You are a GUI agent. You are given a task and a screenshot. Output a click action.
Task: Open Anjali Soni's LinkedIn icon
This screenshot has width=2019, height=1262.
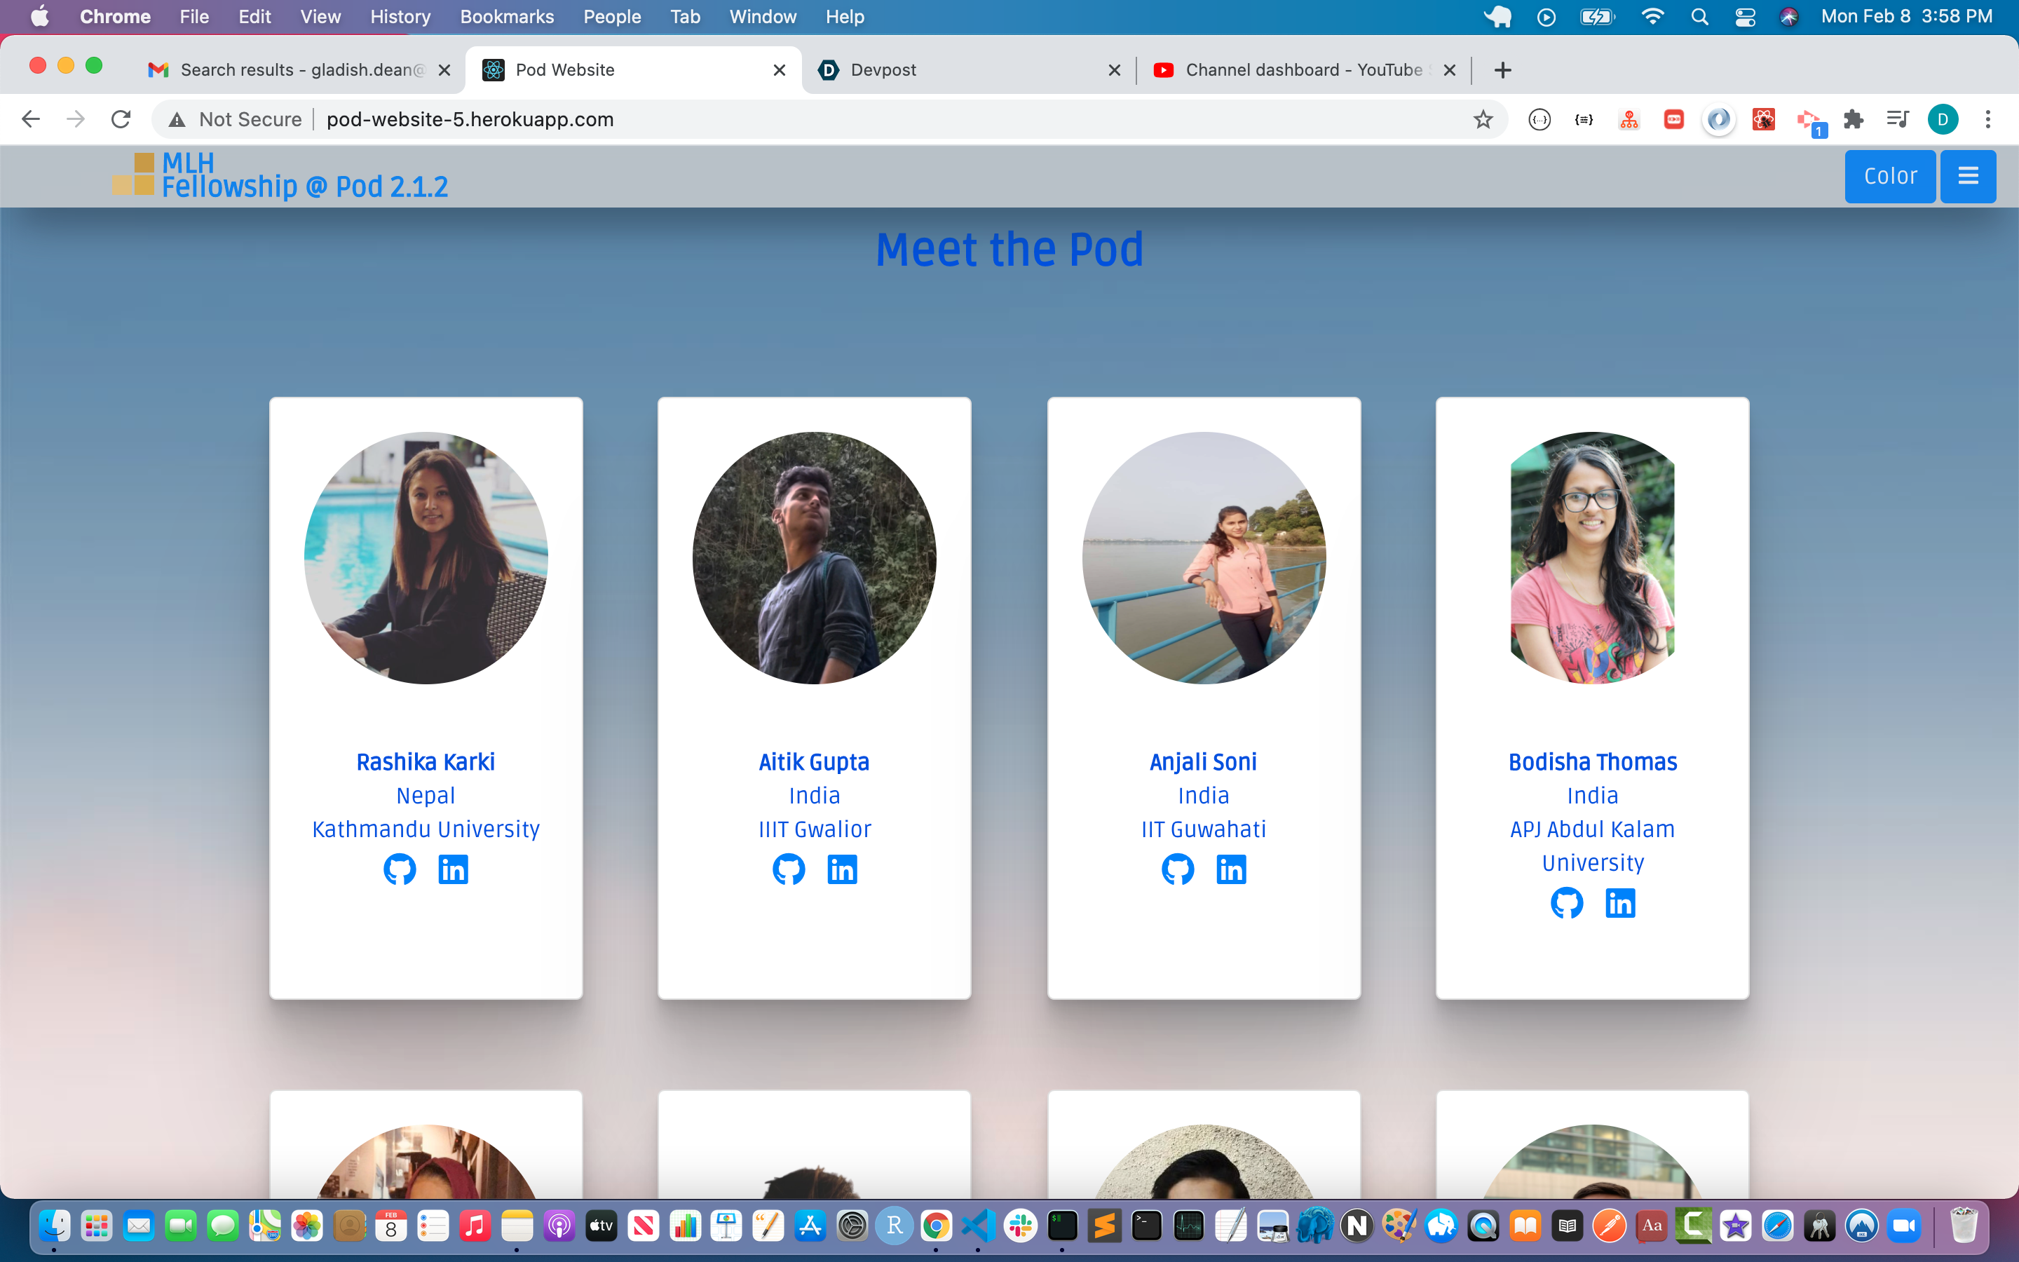tap(1230, 869)
